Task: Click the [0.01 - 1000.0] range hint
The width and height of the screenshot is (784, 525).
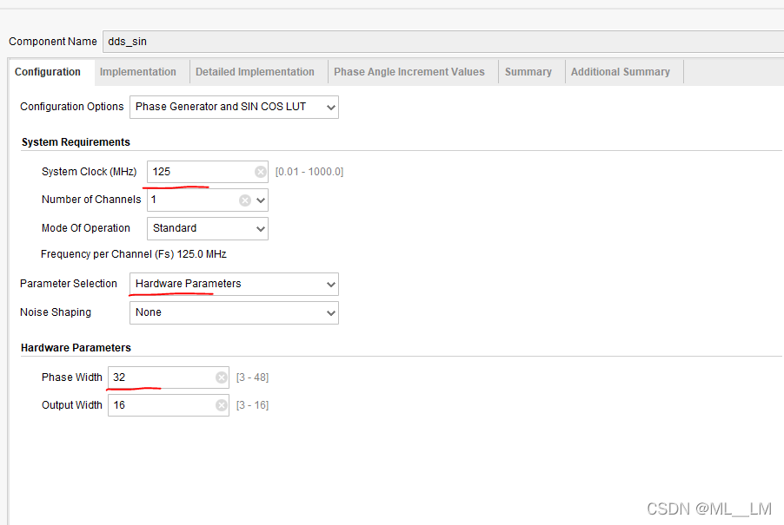Action: pos(309,172)
